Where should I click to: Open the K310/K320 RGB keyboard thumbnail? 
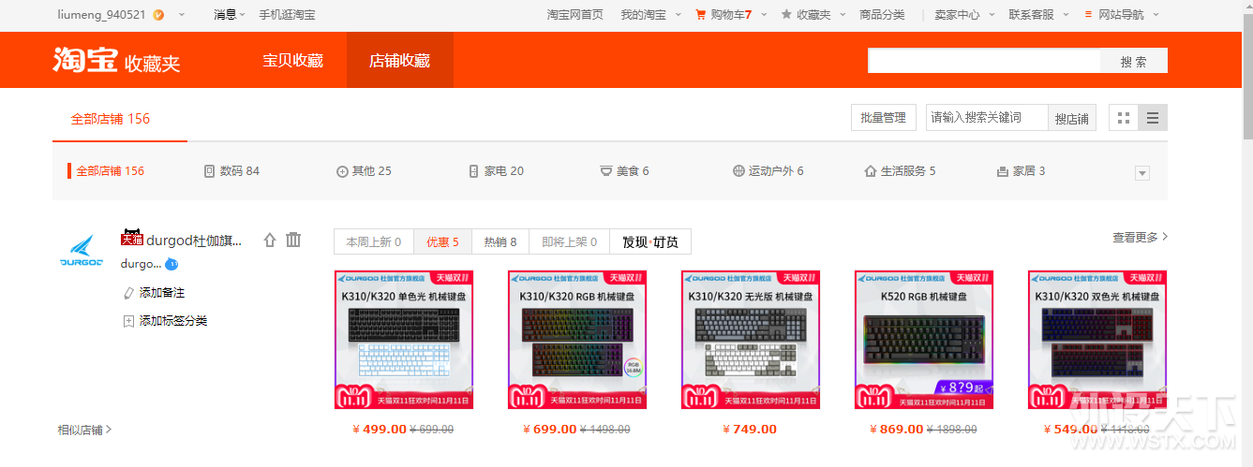(x=577, y=340)
